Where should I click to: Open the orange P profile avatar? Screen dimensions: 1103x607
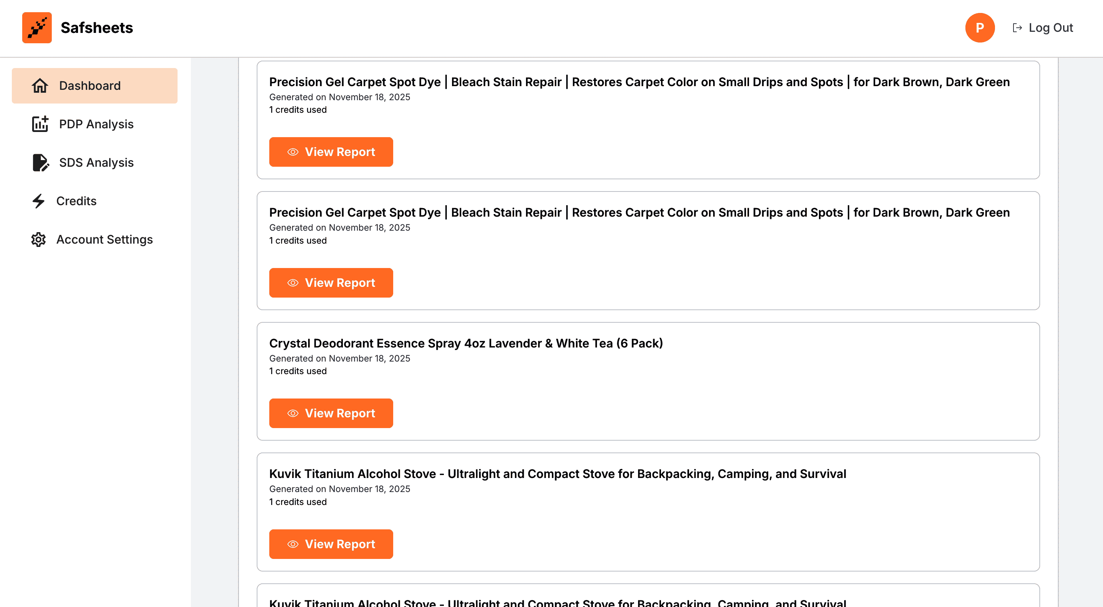pyautogui.click(x=980, y=28)
